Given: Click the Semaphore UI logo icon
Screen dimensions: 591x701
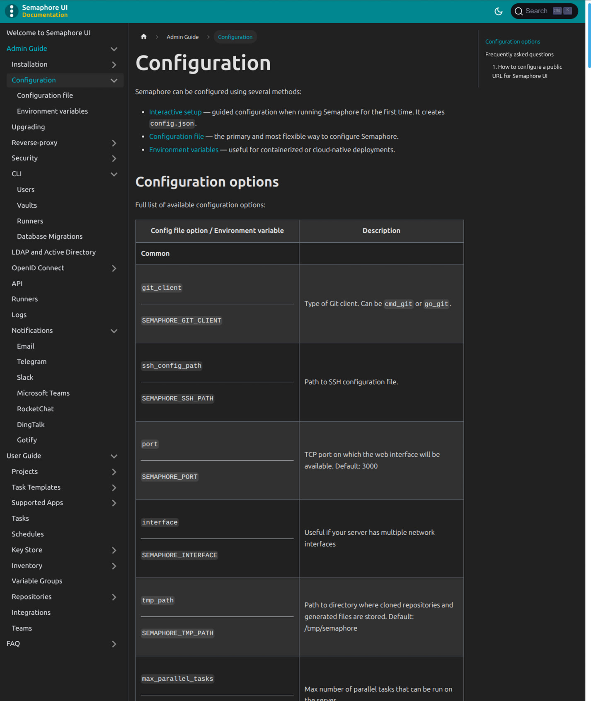Looking at the screenshot, I should (12, 11).
